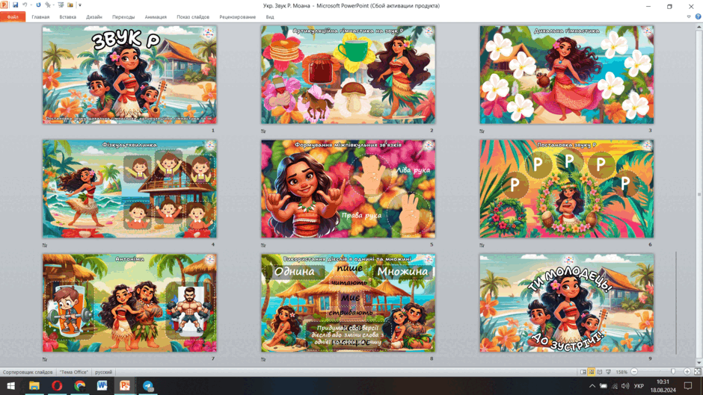Click the "Тема Office" status bar entry
703x395 pixels.
pyautogui.click(x=74, y=372)
